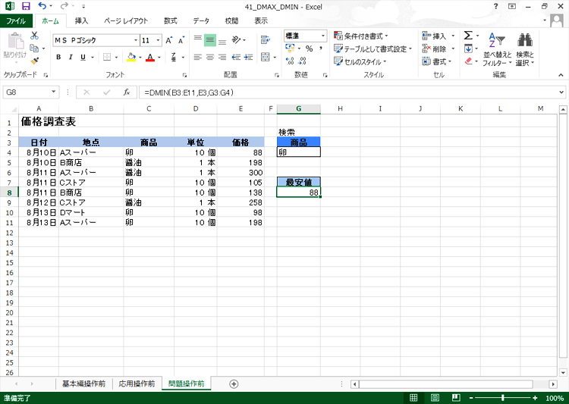This screenshot has height=404, width=569.
Task: Toggle italic formatting
Action: click(x=71, y=58)
